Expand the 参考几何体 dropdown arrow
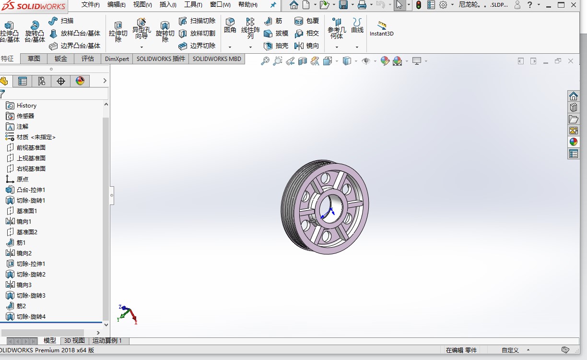The width and height of the screenshot is (587, 360). click(x=337, y=47)
